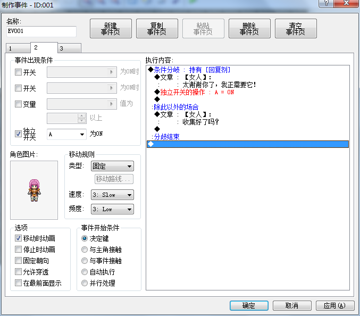360x316 pixels.
Task: Select the first 文章：【女人】 line
Action: [x=247, y=77]
